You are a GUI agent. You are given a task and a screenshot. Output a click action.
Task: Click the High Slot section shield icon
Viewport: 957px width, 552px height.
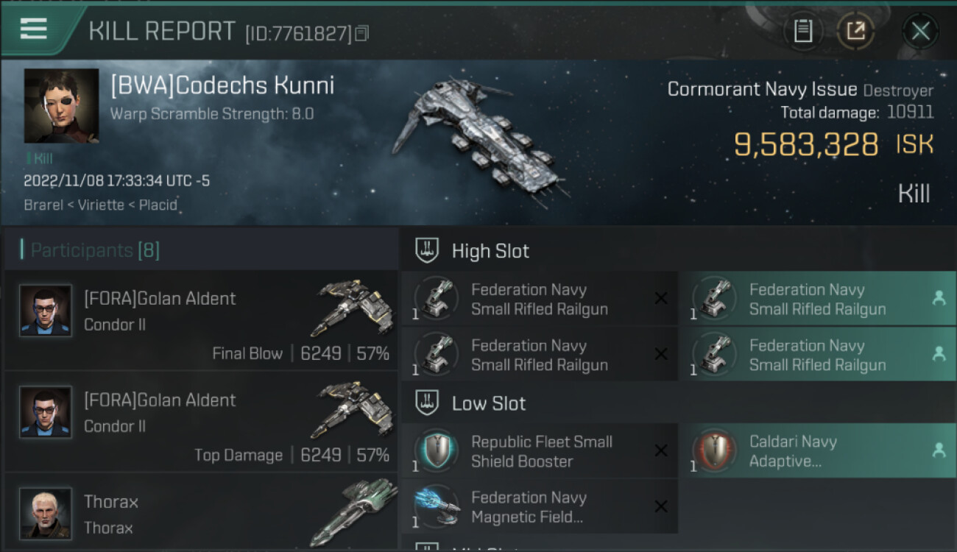click(427, 251)
